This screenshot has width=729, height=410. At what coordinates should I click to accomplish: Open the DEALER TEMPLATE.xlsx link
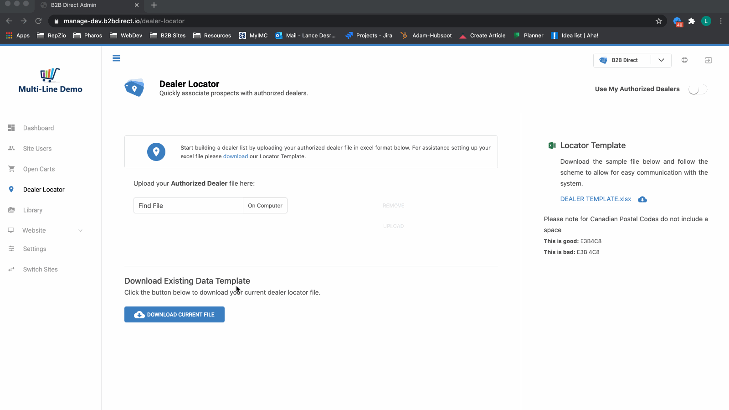[x=596, y=199]
